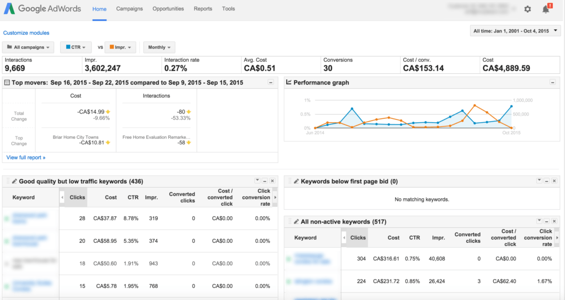Click the Customize modules link
565x300 pixels.
[x=26, y=33]
